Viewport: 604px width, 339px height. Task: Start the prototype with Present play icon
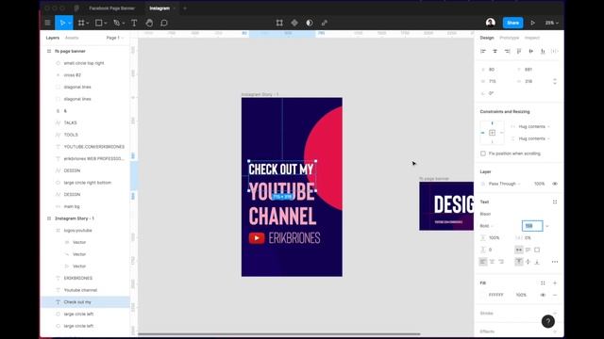click(x=532, y=23)
